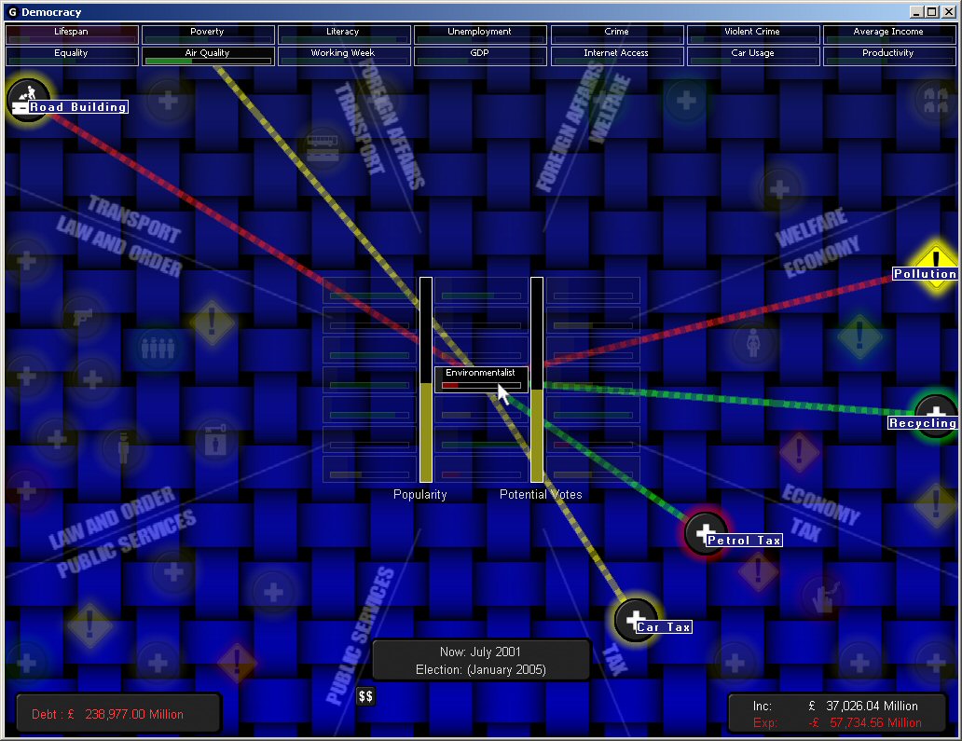The height and width of the screenshot is (741, 962).
Task: Open the Productivity statistic box
Action: [887, 57]
